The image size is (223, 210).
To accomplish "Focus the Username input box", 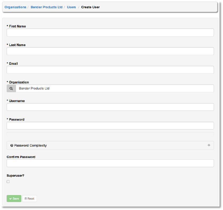I will click(110, 107).
